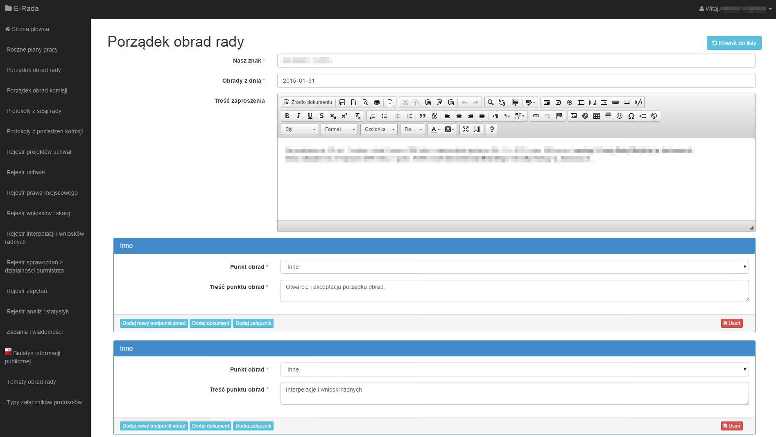Click Powrót do listy button
Image resolution: width=776 pixels, height=437 pixels.
pos(734,43)
